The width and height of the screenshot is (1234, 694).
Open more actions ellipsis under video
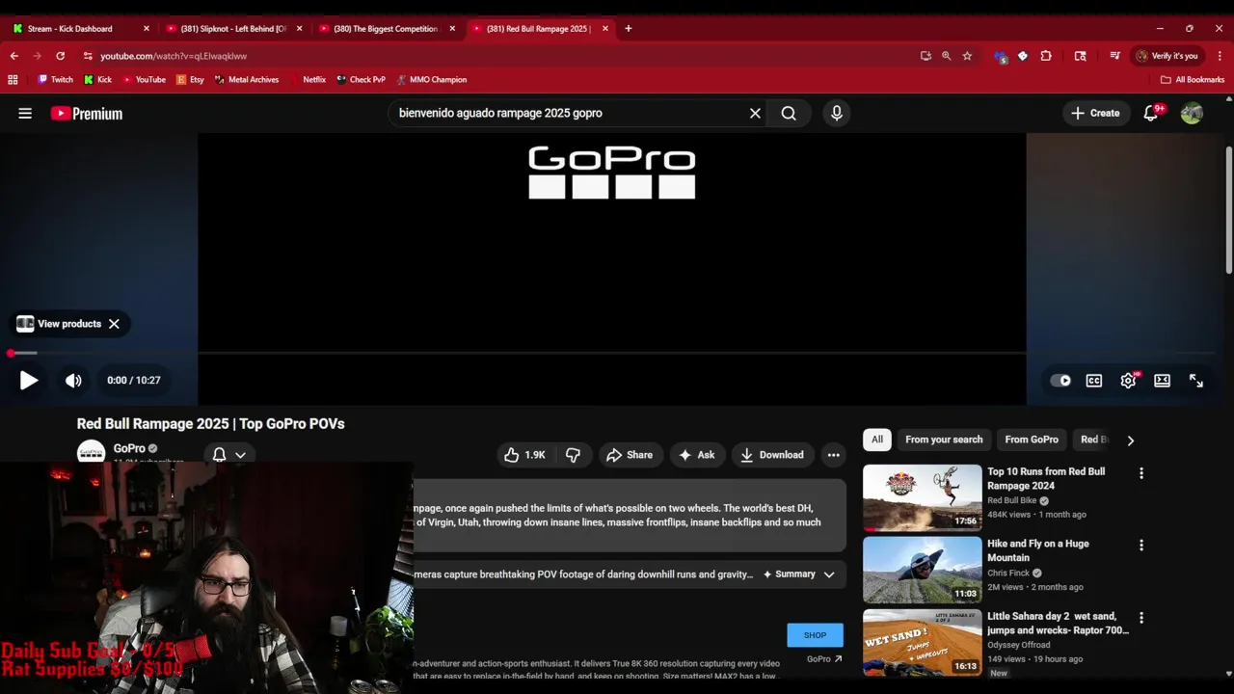coord(833,455)
